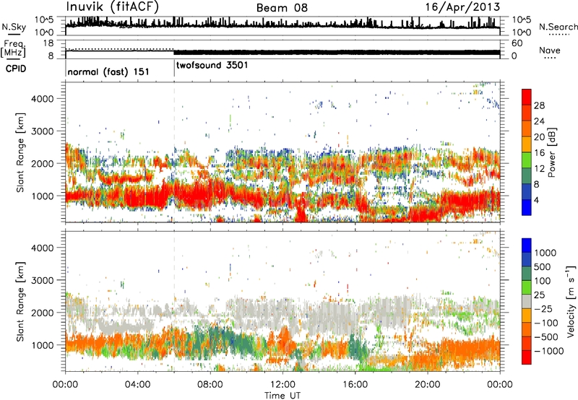Click the 'Time UT' axis title

282,396
